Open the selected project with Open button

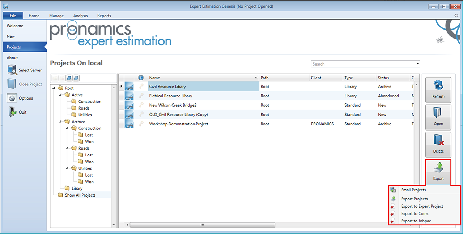pos(438,117)
